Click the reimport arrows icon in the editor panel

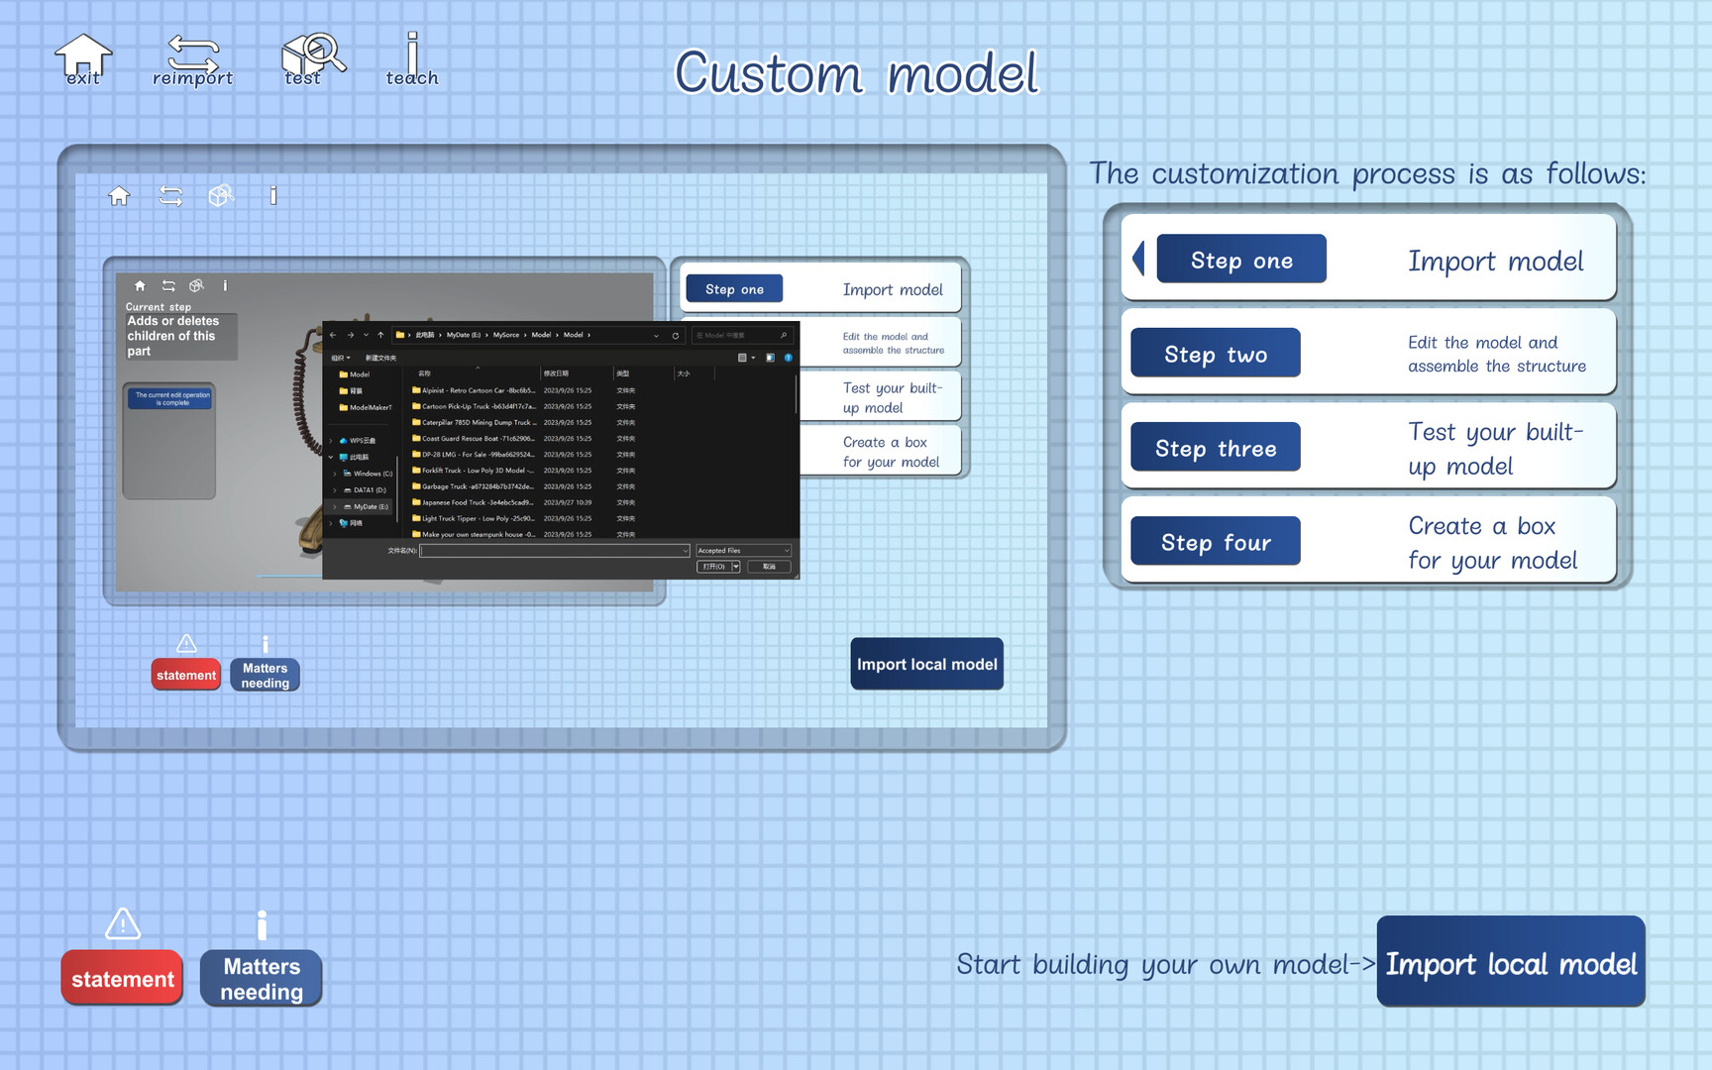[x=170, y=196]
